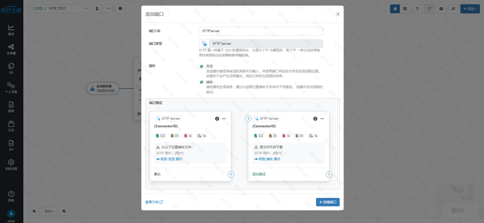Open EDI section in the sidebar
The image size is (484, 223).
[11, 68]
